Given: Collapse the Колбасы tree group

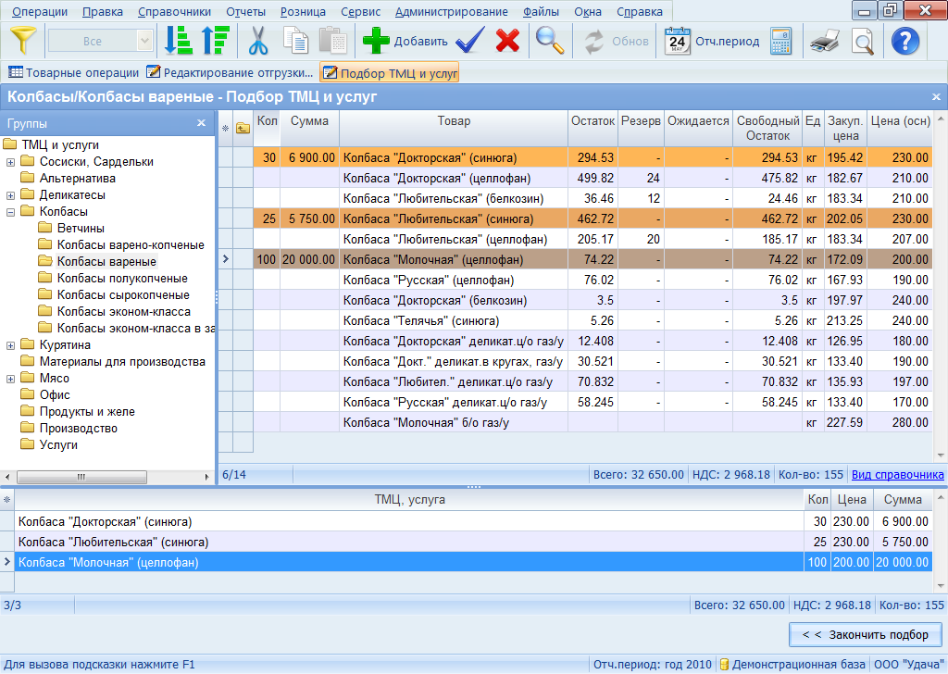Looking at the screenshot, I should 10,212.
